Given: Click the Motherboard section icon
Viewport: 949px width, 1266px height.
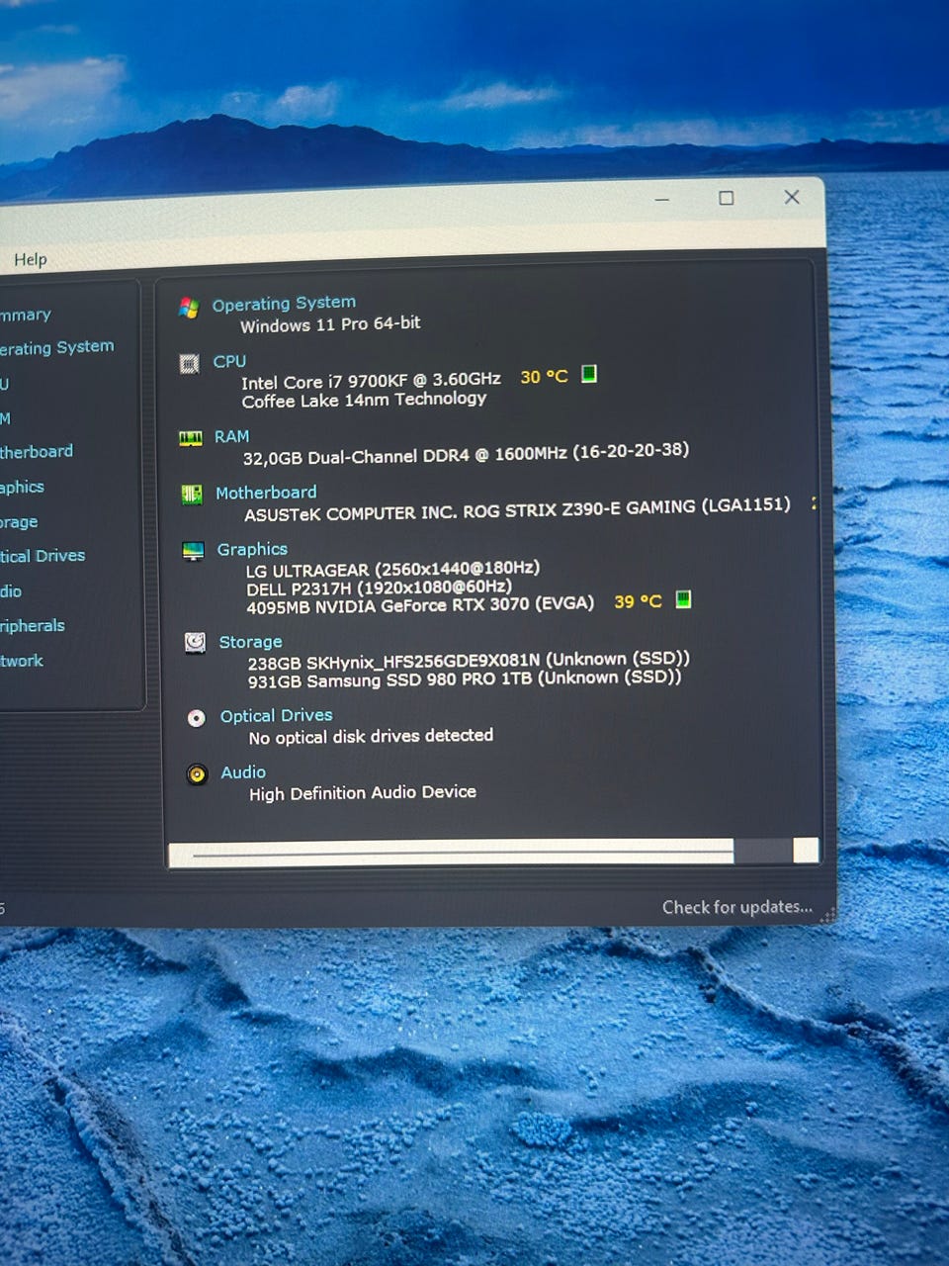Looking at the screenshot, I should (x=192, y=495).
